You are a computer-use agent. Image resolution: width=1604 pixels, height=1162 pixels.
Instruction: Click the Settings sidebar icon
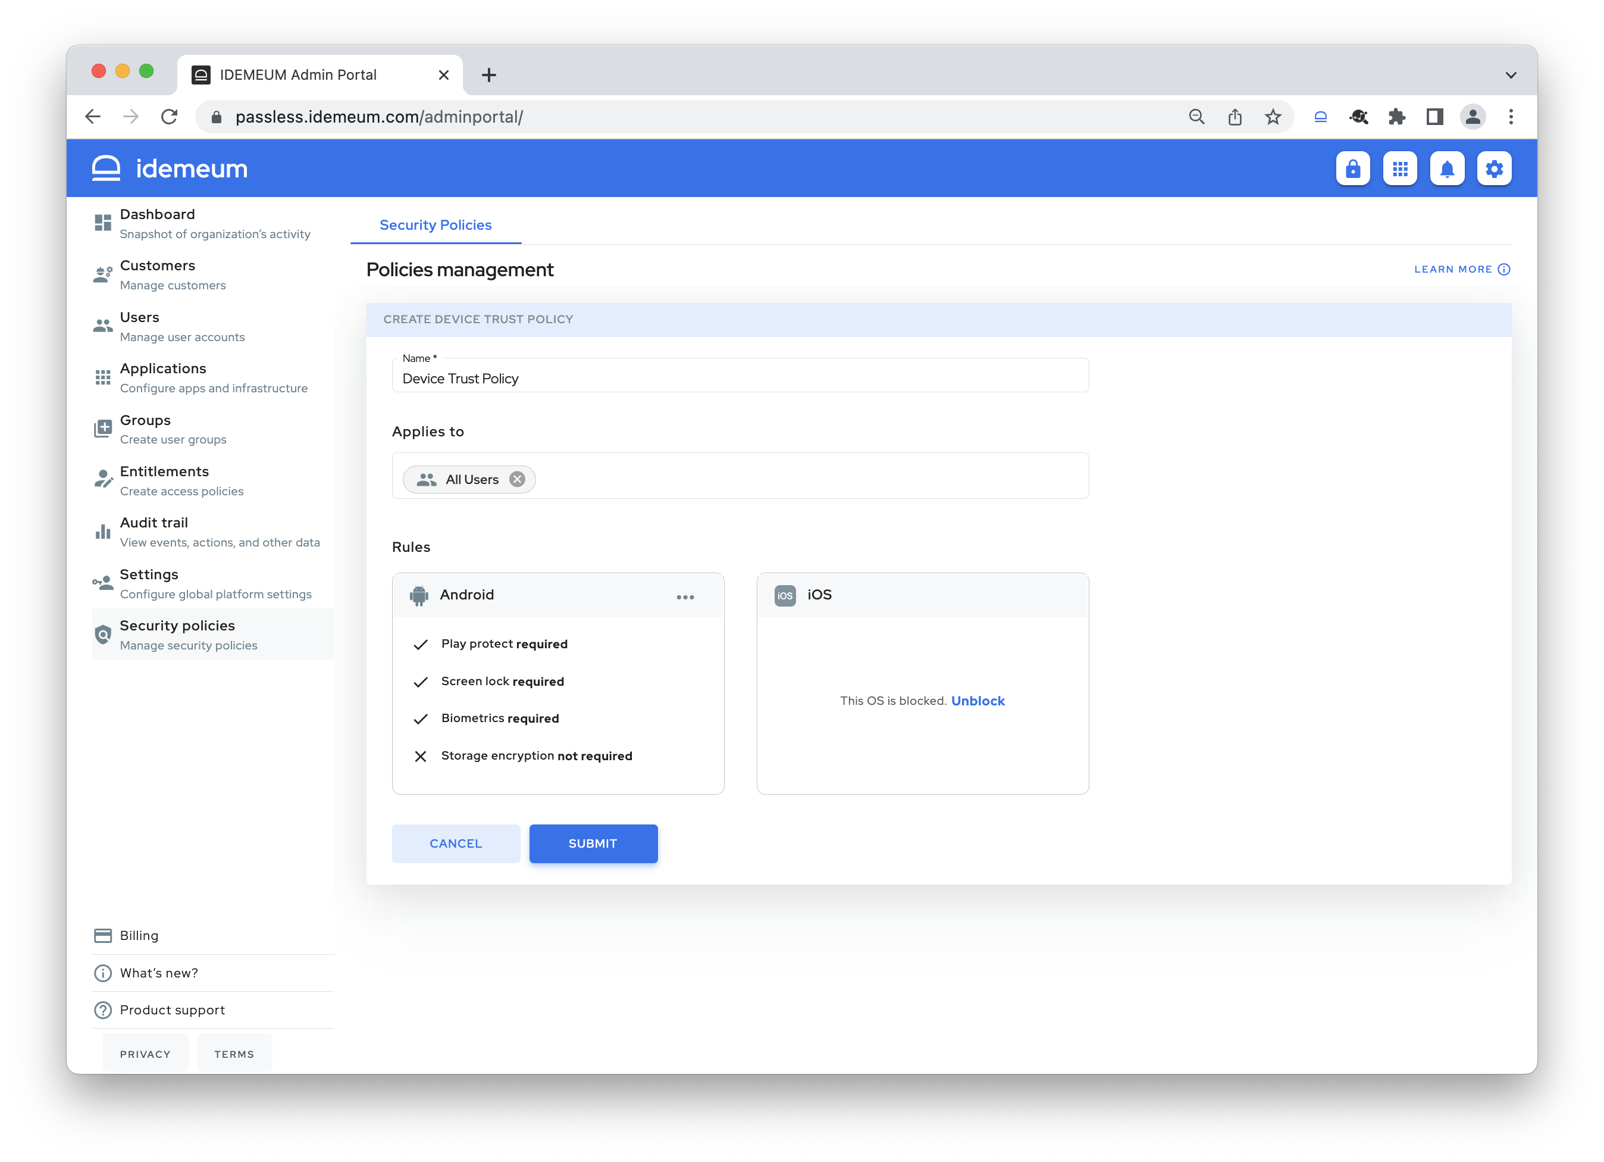104,582
